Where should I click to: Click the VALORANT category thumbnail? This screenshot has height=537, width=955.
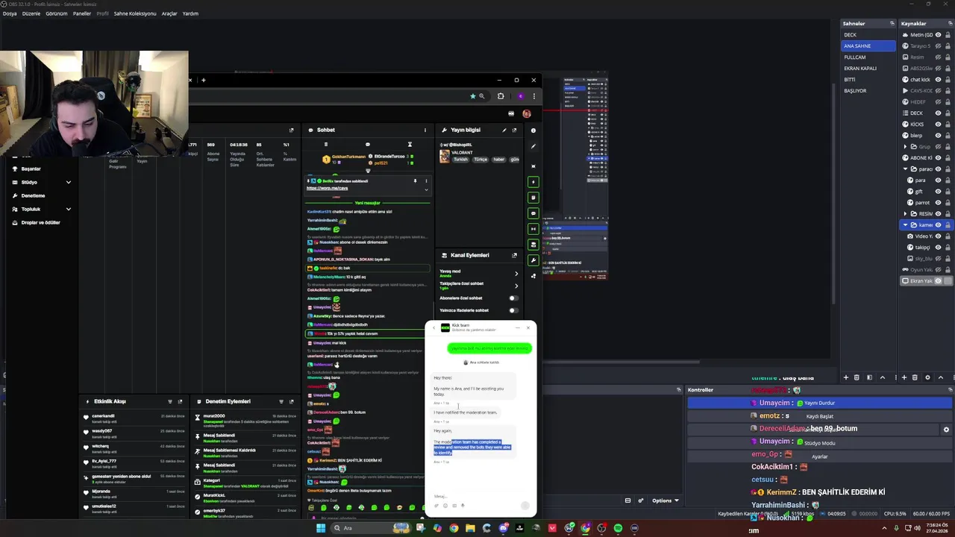(445, 157)
